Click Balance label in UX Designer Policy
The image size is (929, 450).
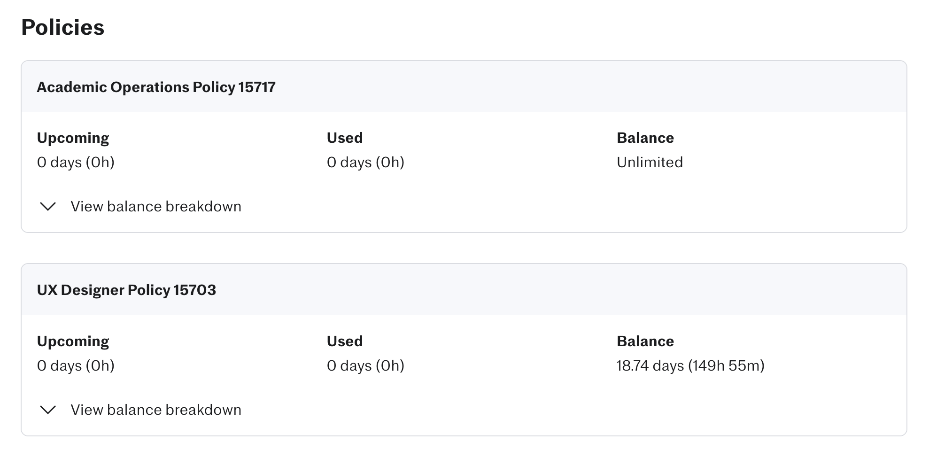coord(645,341)
